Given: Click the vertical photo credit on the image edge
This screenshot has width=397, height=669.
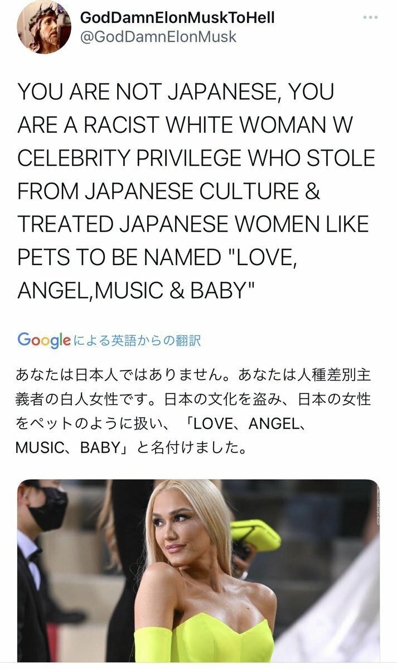Looking at the screenshot, I should 377,506.
